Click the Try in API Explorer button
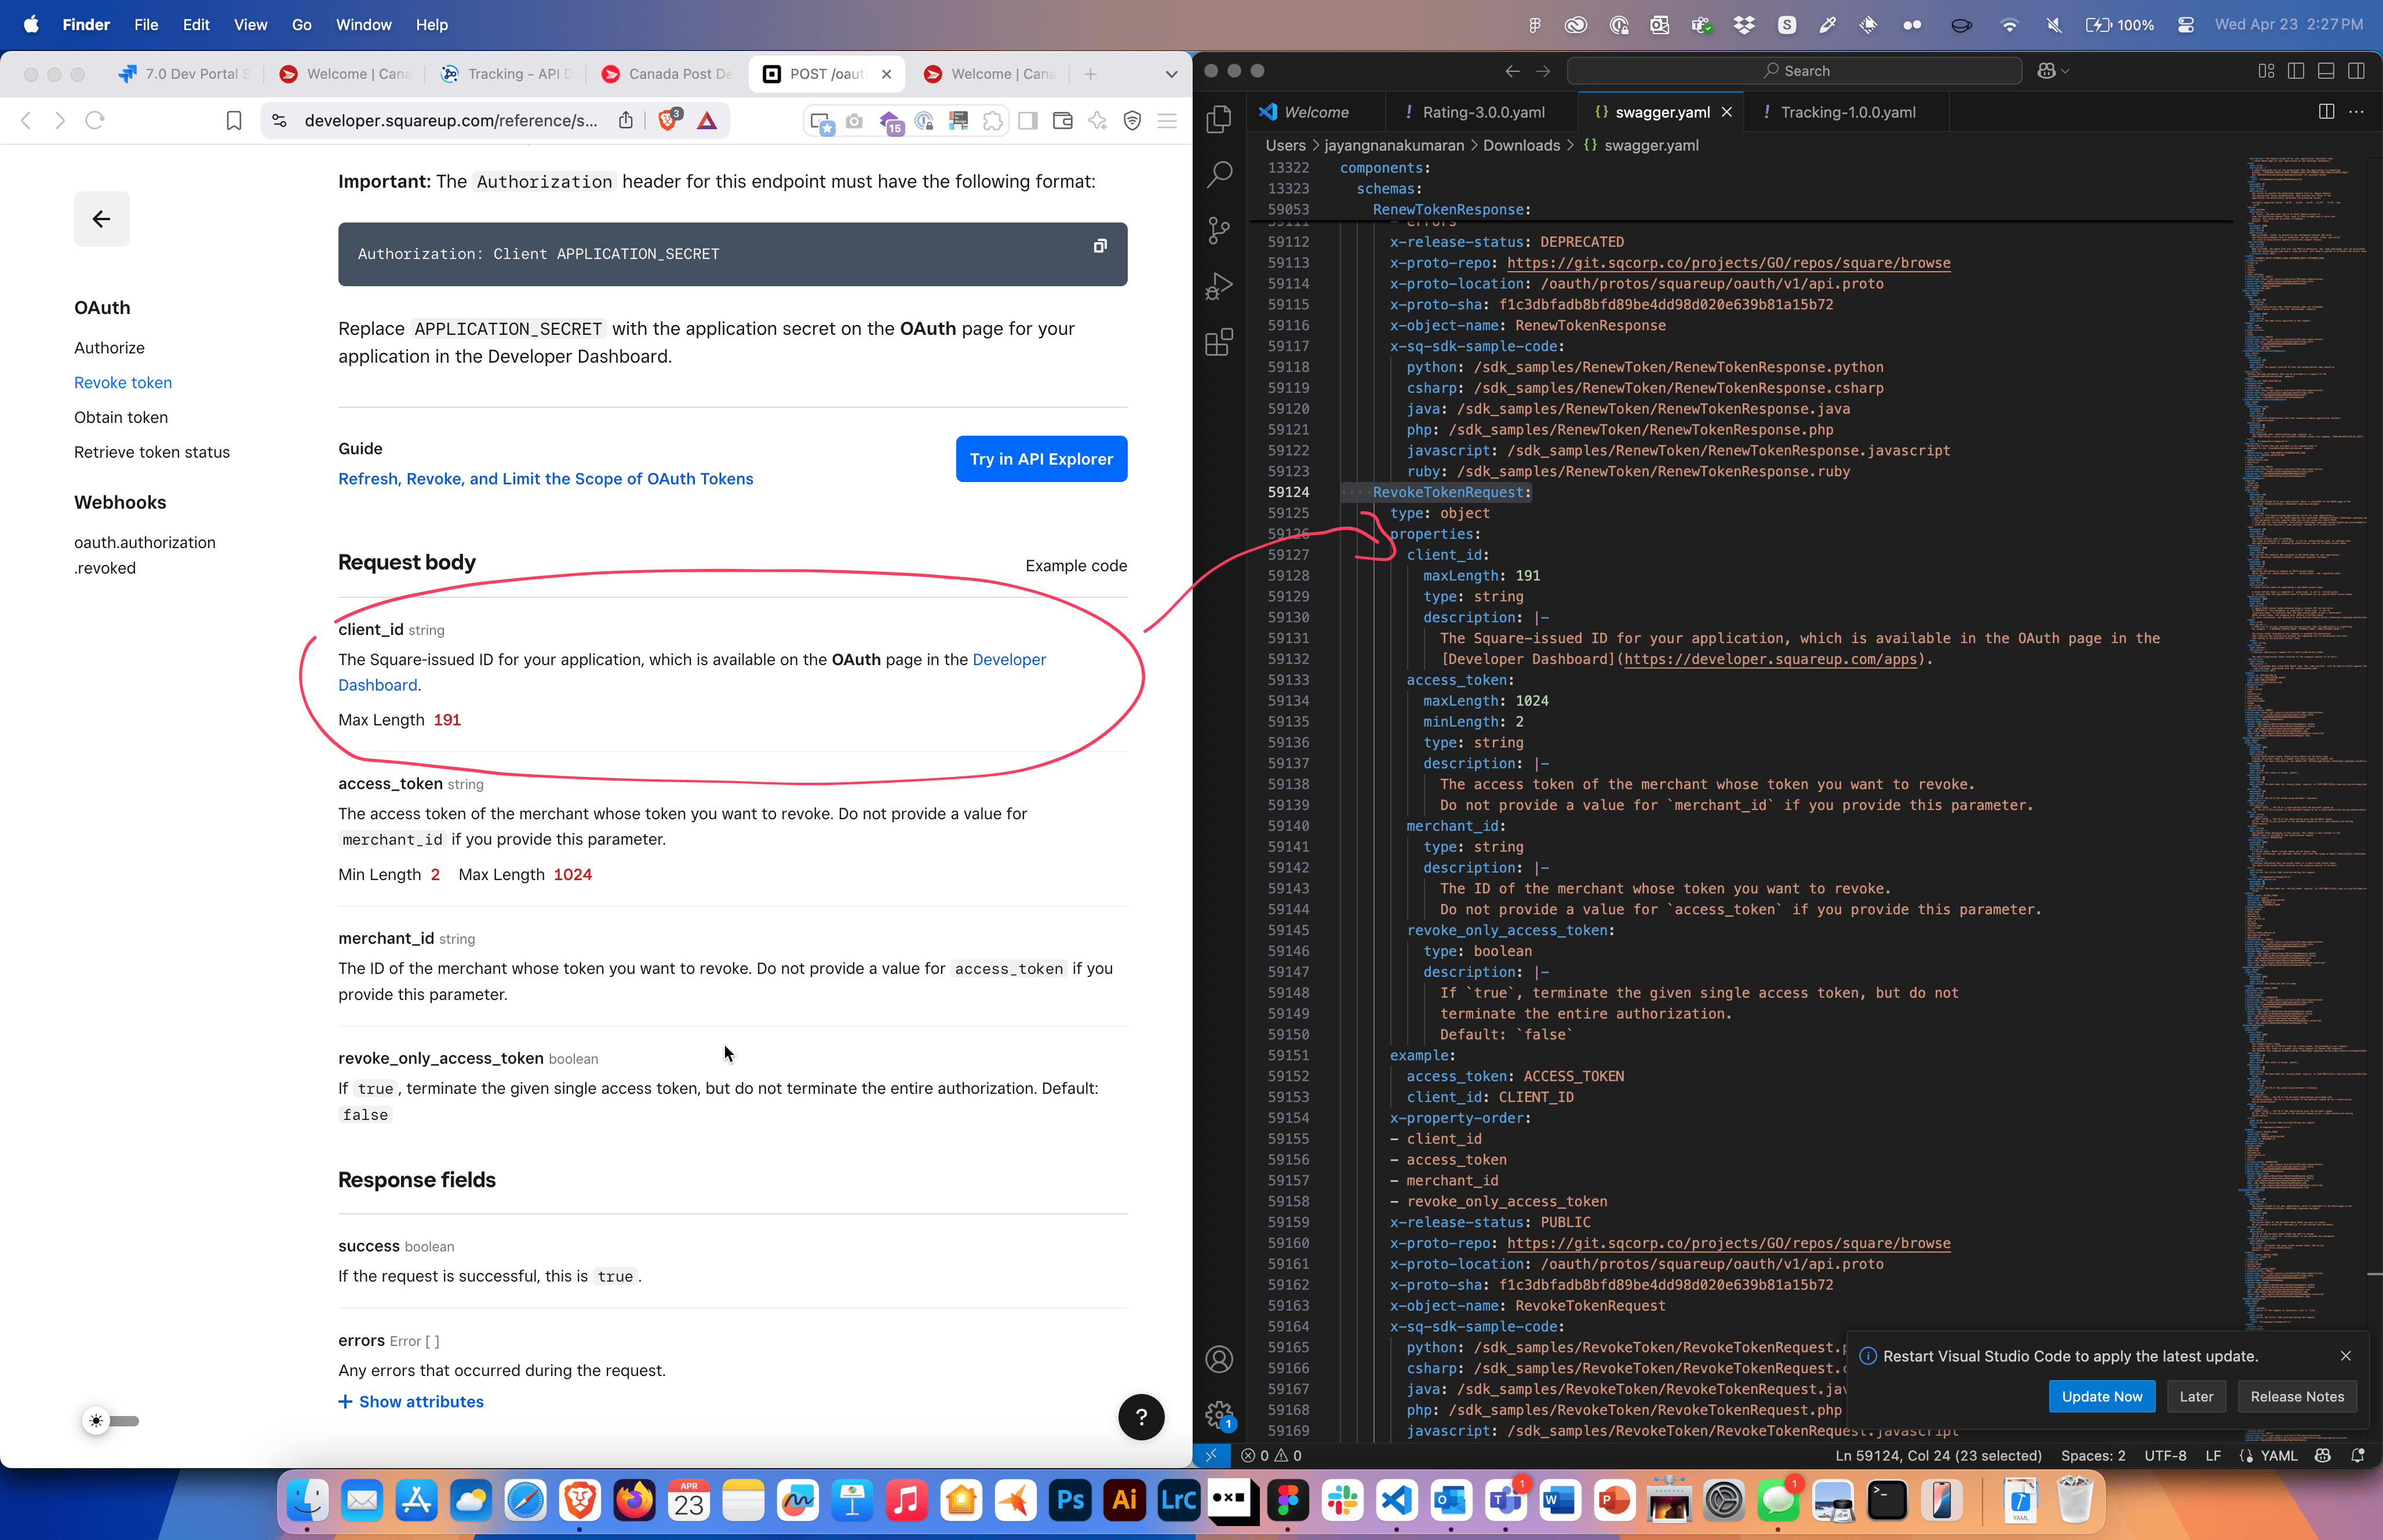Image resolution: width=2383 pixels, height=1540 pixels. (1041, 459)
